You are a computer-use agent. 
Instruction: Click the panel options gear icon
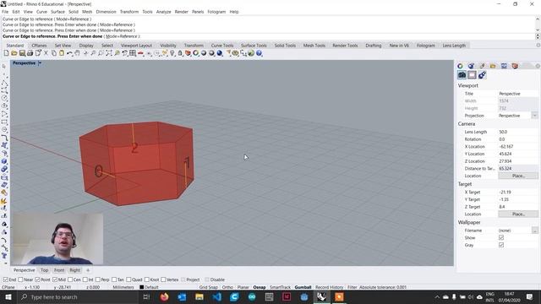click(x=538, y=66)
